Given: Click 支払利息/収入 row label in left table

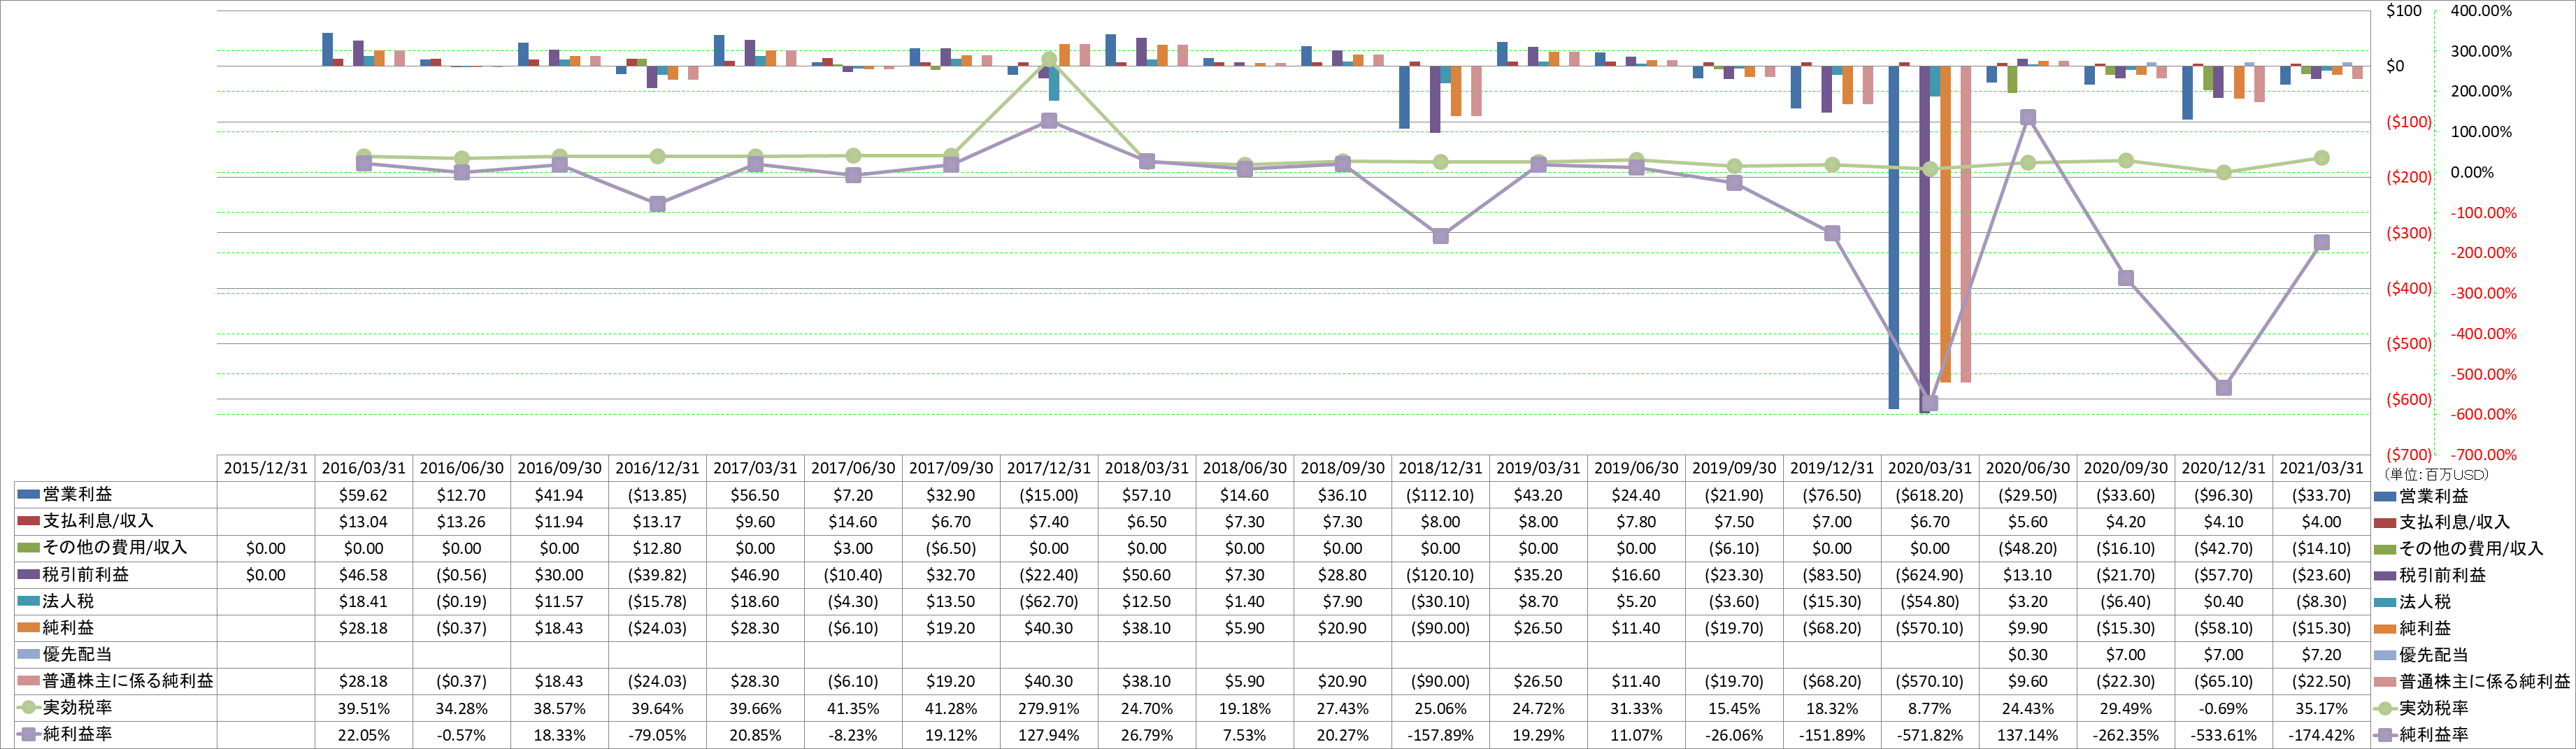Looking at the screenshot, I should click(98, 521).
